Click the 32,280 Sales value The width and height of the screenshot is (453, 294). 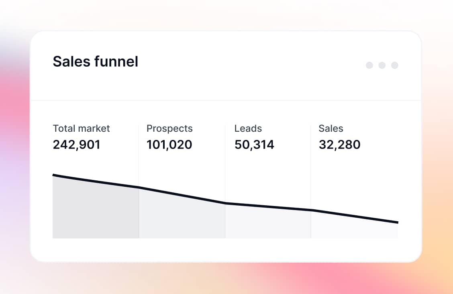(339, 145)
